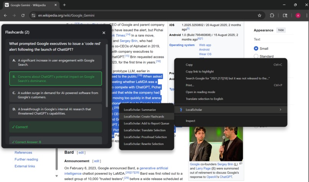Viewport: 309px width, 182px height.
Task: Click the sidebar contents scrollbar
Action: click(x=57, y=159)
